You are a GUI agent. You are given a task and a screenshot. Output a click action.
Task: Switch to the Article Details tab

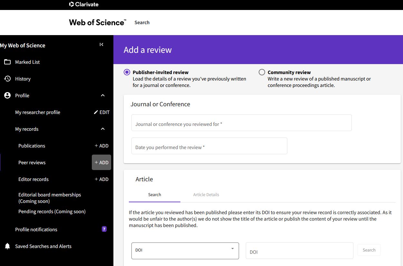click(x=206, y=195)
